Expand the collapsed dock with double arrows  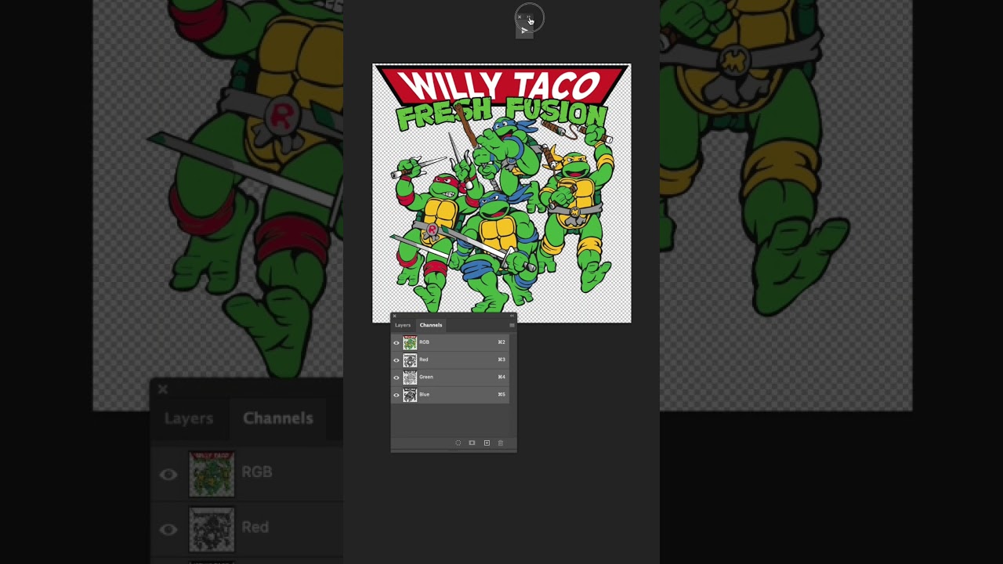click(529, 16)
